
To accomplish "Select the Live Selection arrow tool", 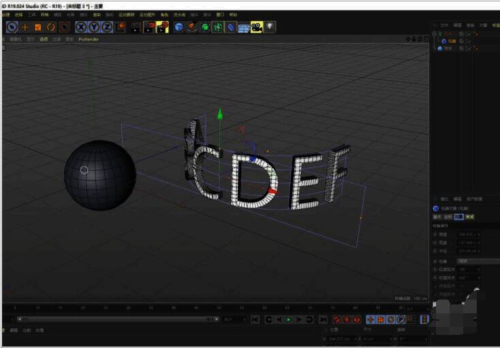I will 12,27.
